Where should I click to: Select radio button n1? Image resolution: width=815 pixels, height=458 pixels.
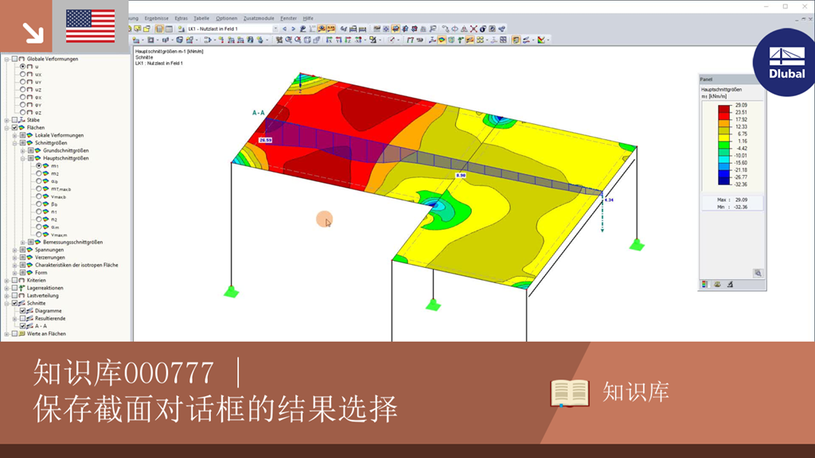39,212
